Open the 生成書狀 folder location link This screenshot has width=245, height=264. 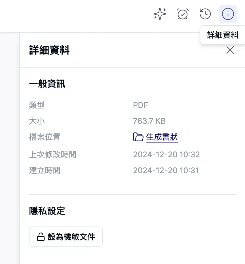(162, 137)
